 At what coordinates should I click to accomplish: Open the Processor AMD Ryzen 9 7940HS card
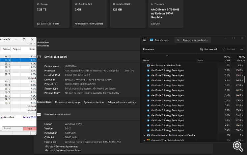[166, 14]
